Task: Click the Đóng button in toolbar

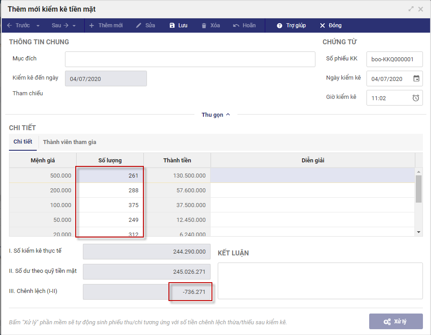Action: pos(331,25)
